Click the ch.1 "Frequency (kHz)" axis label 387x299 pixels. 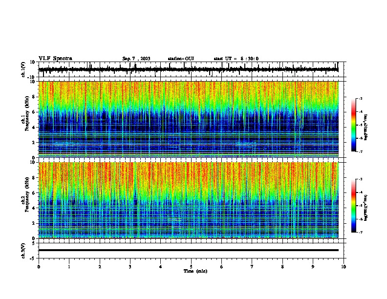(x=27, y=113)
